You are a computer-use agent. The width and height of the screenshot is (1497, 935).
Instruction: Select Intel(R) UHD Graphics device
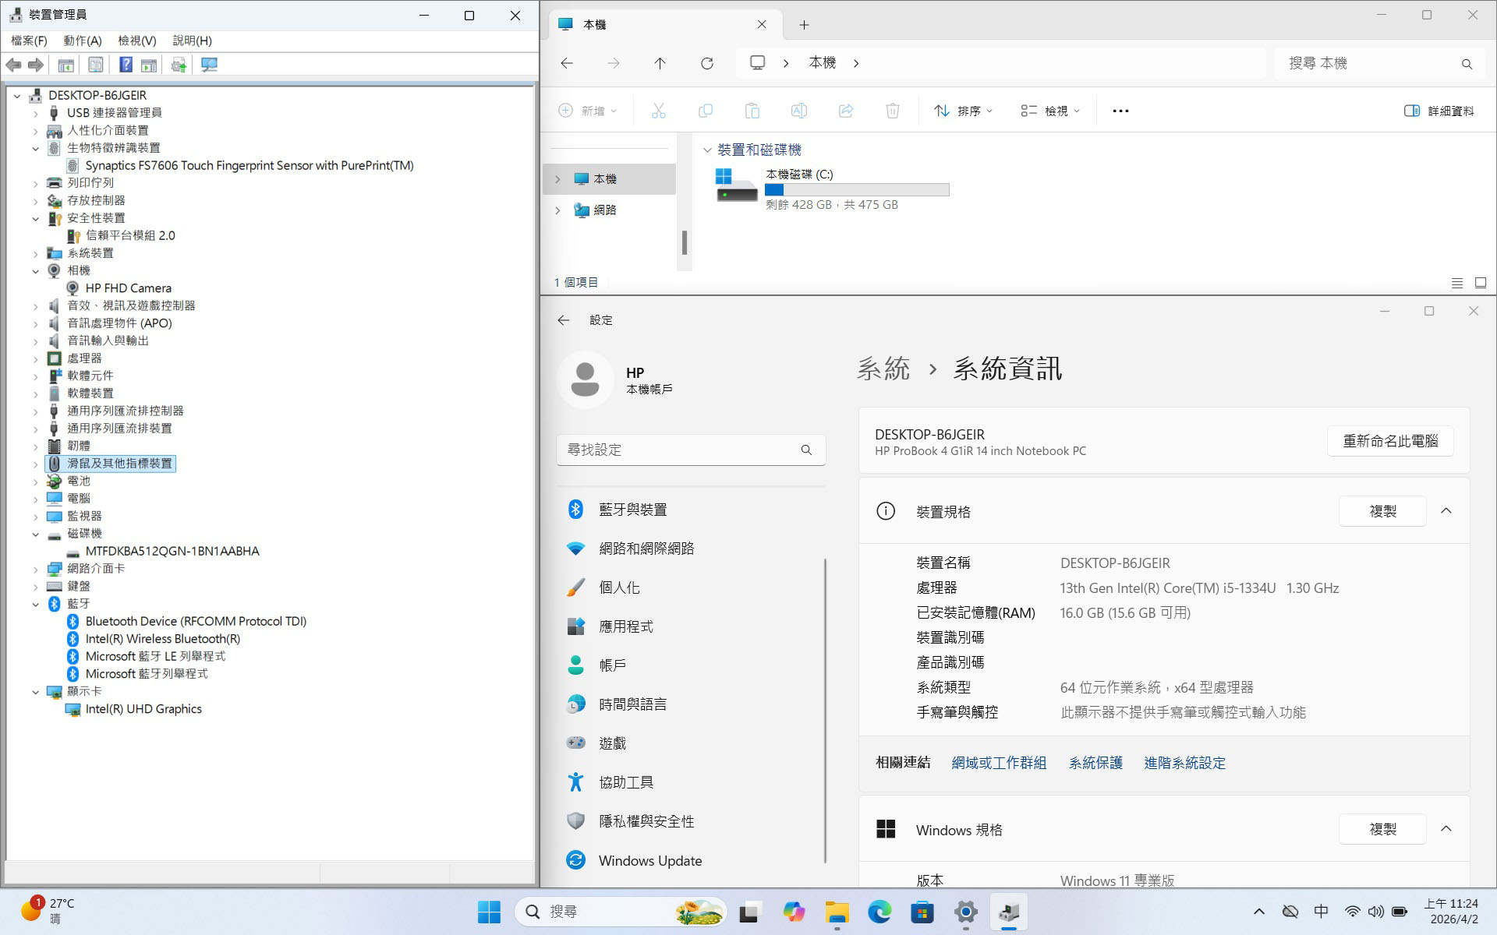pyautogui.click(x=143, y=709)
